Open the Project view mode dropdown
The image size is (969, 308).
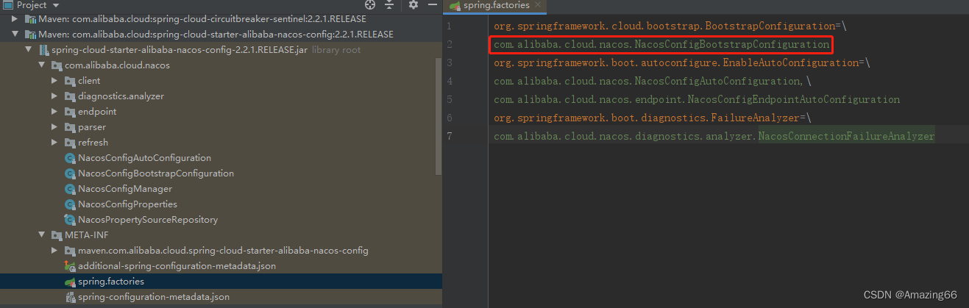coord(56,5)
